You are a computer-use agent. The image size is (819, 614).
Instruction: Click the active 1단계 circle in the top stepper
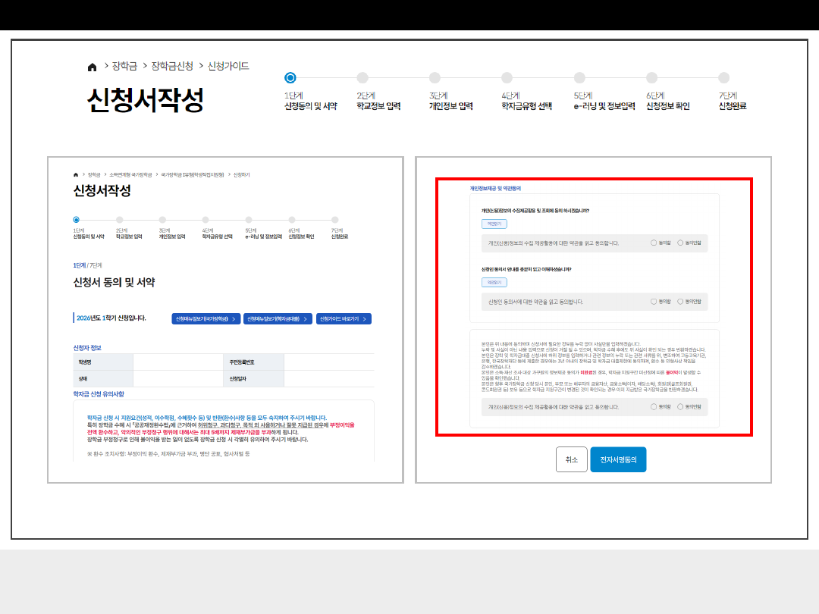[290, 77]
